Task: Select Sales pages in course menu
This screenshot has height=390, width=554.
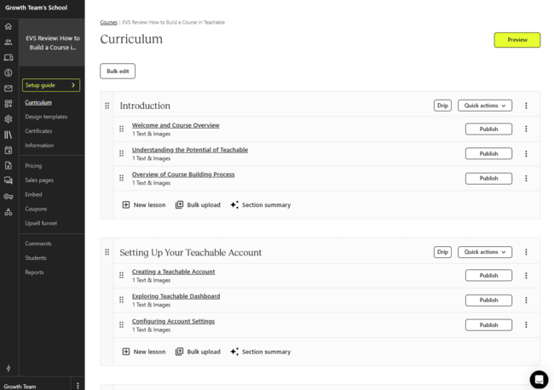Action: 39,181
